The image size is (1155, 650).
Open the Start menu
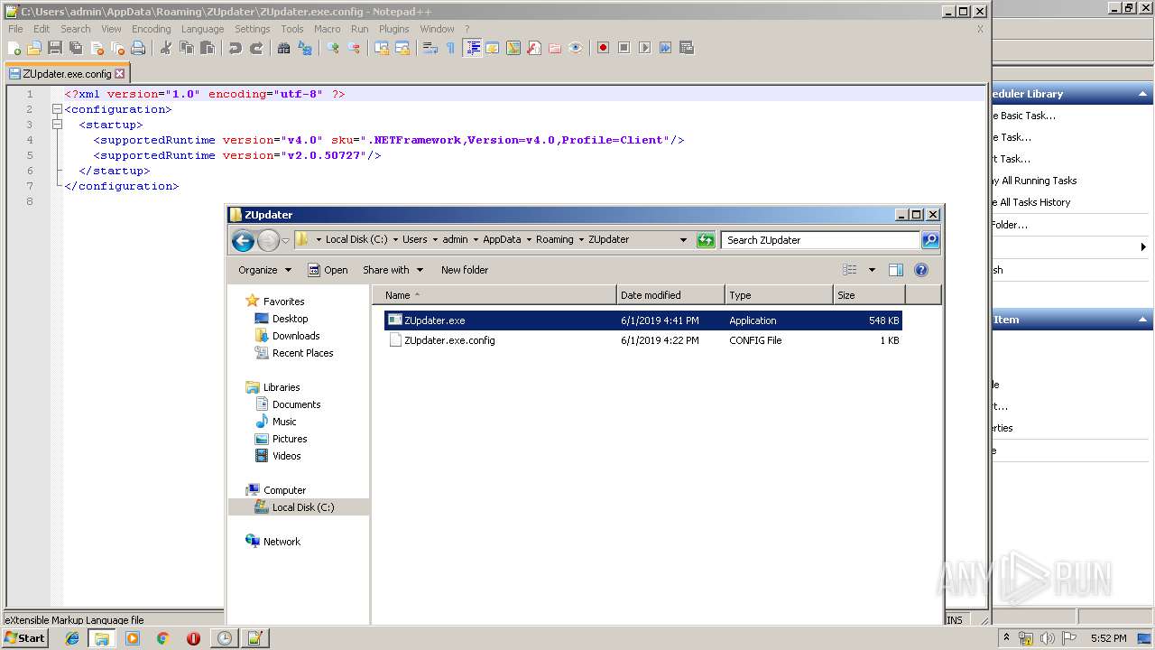click(x=24, y=638)
